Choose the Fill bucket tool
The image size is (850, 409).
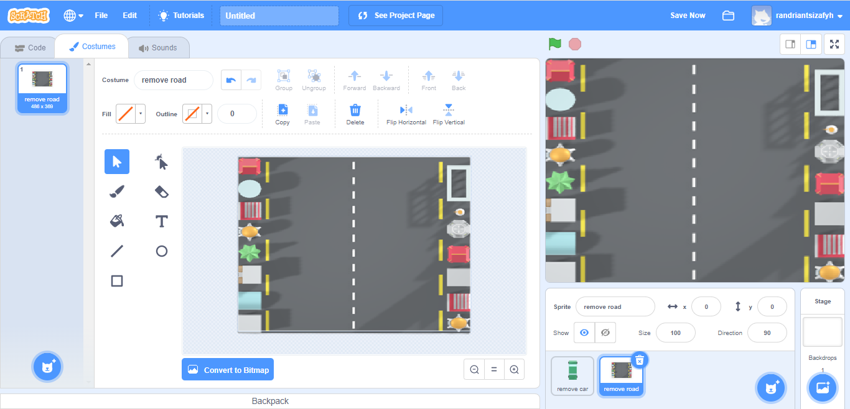117,221
